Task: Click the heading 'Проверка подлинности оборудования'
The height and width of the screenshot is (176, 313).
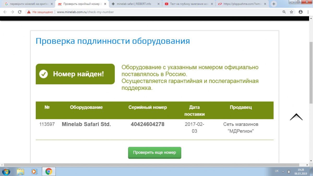Action: pyautogui.click(x=113, y=41)
